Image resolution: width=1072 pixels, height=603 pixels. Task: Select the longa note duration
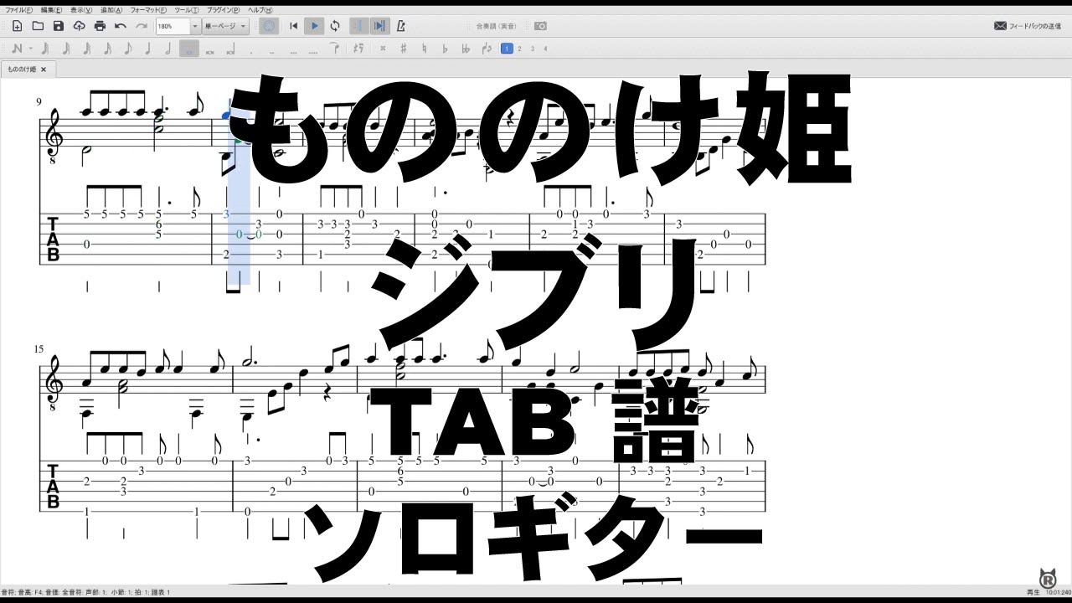pos(231,49)
